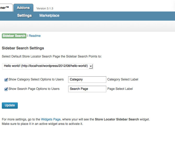Open the Readme link

35,36
